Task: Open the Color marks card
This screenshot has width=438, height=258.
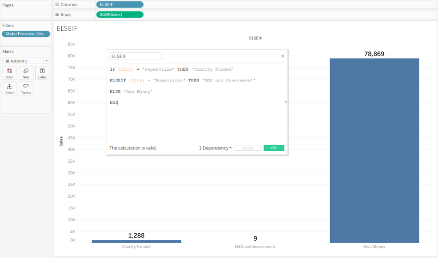Action: (x=10, y=73)
